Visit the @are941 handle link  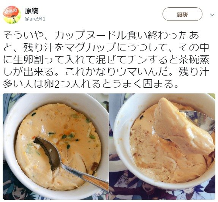(x=35, y=19)
